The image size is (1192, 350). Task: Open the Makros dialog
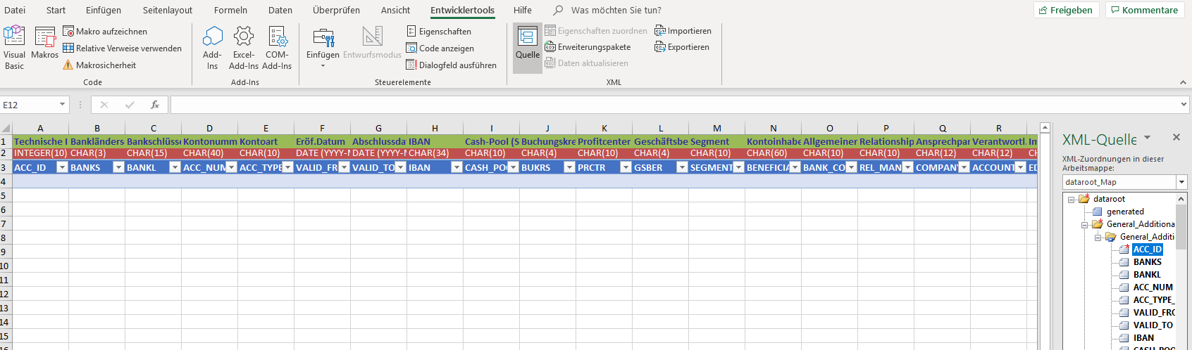pos(45,44)
